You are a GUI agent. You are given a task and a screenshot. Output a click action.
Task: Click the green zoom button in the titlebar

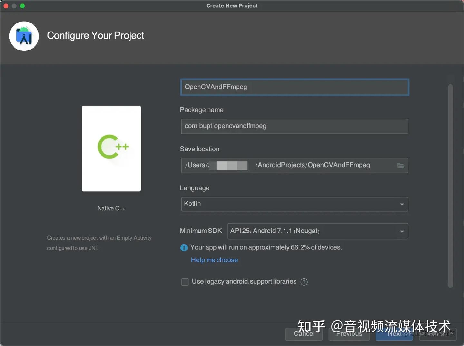[x=22, y=5]
